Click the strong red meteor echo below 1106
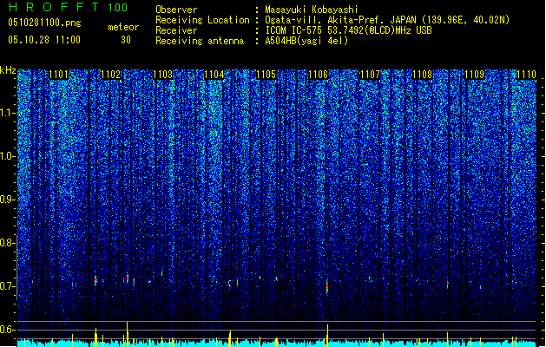546x347 pixels. pyautogui.click(x=327, y=287)
